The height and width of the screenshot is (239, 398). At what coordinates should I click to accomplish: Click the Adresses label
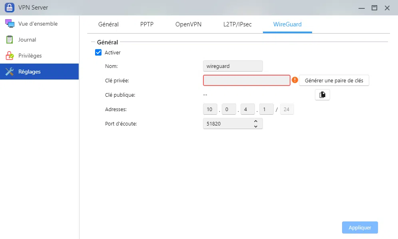coord(116,110)
